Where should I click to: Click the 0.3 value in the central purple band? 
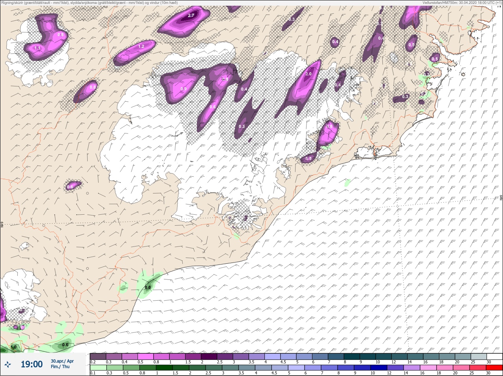[242, 126]
